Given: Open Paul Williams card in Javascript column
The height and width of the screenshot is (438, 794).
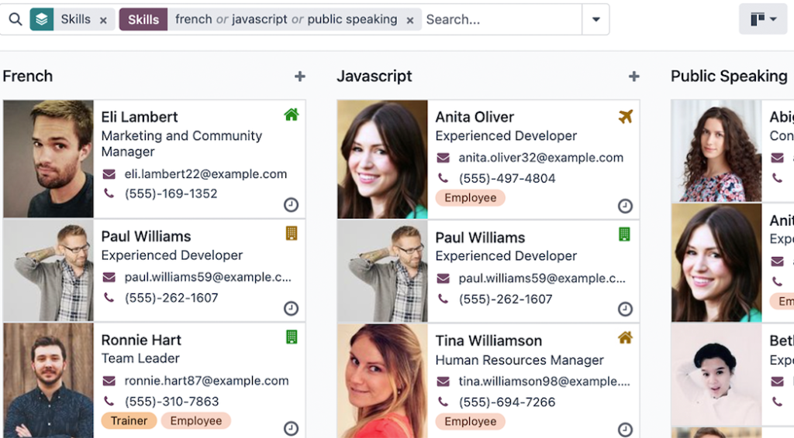Looking at the screenshot, I should [x=480, y=238].
